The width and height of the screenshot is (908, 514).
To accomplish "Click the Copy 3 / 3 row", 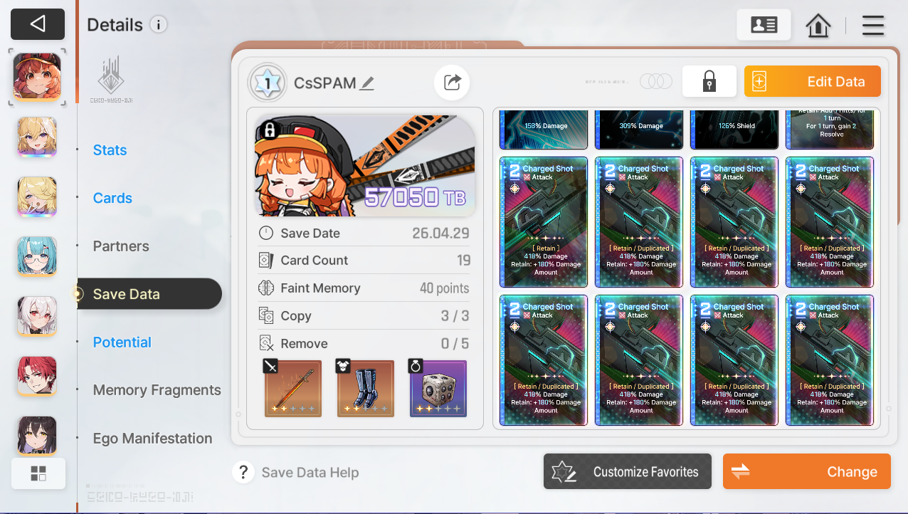I will pos(364,316).
